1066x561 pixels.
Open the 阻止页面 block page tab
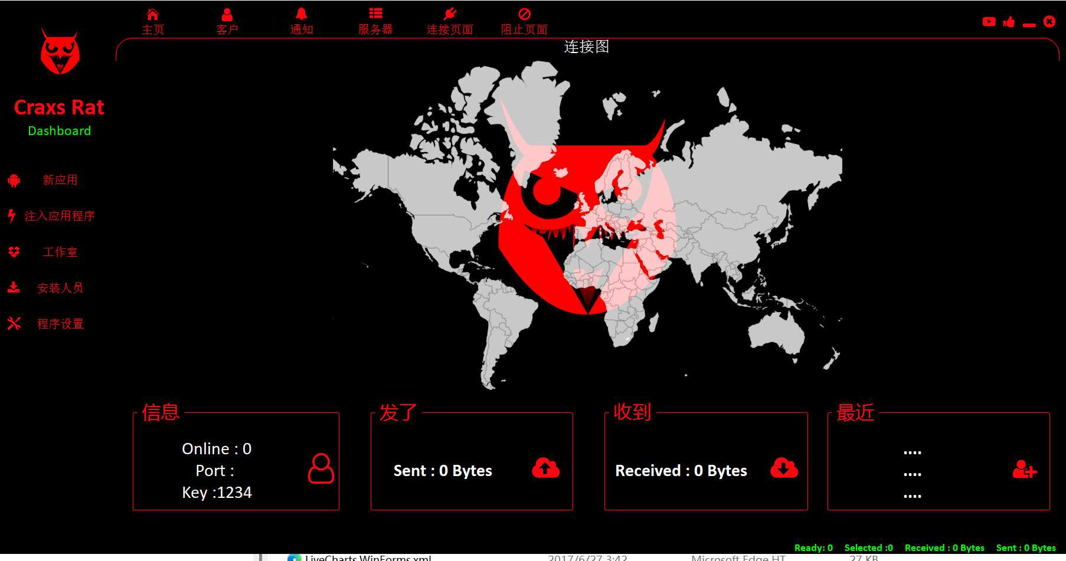[x=524, y=22]
